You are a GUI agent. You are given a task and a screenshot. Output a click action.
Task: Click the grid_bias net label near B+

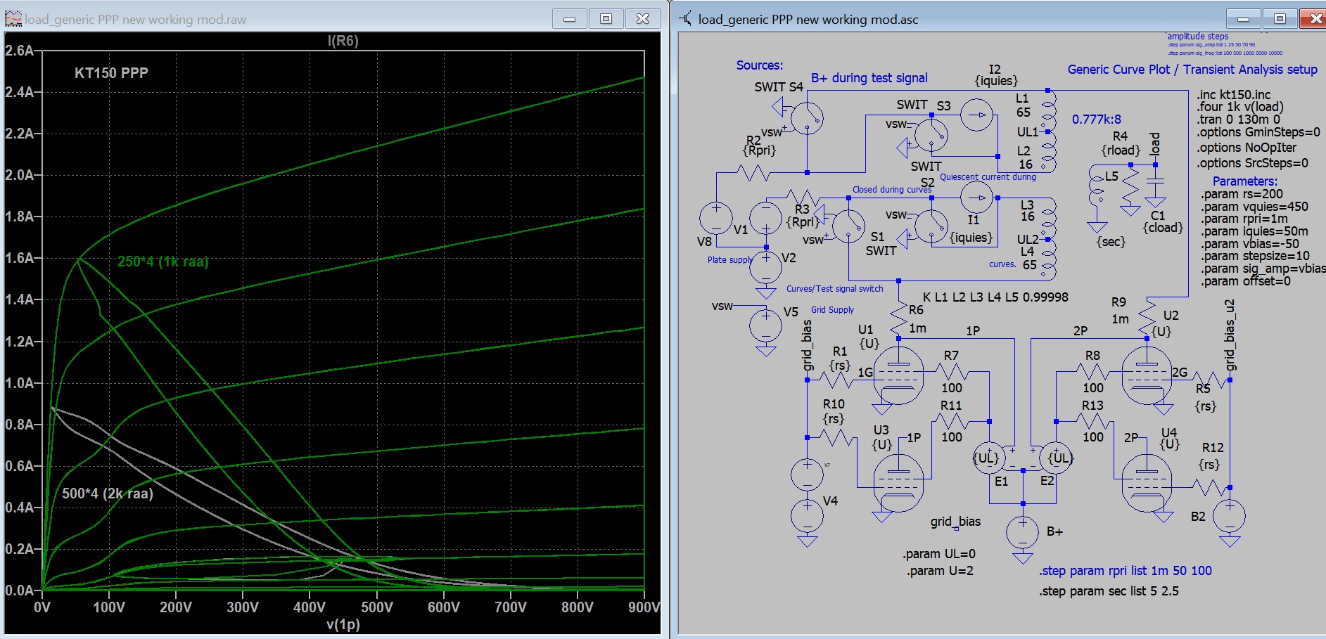click(955, 522)
